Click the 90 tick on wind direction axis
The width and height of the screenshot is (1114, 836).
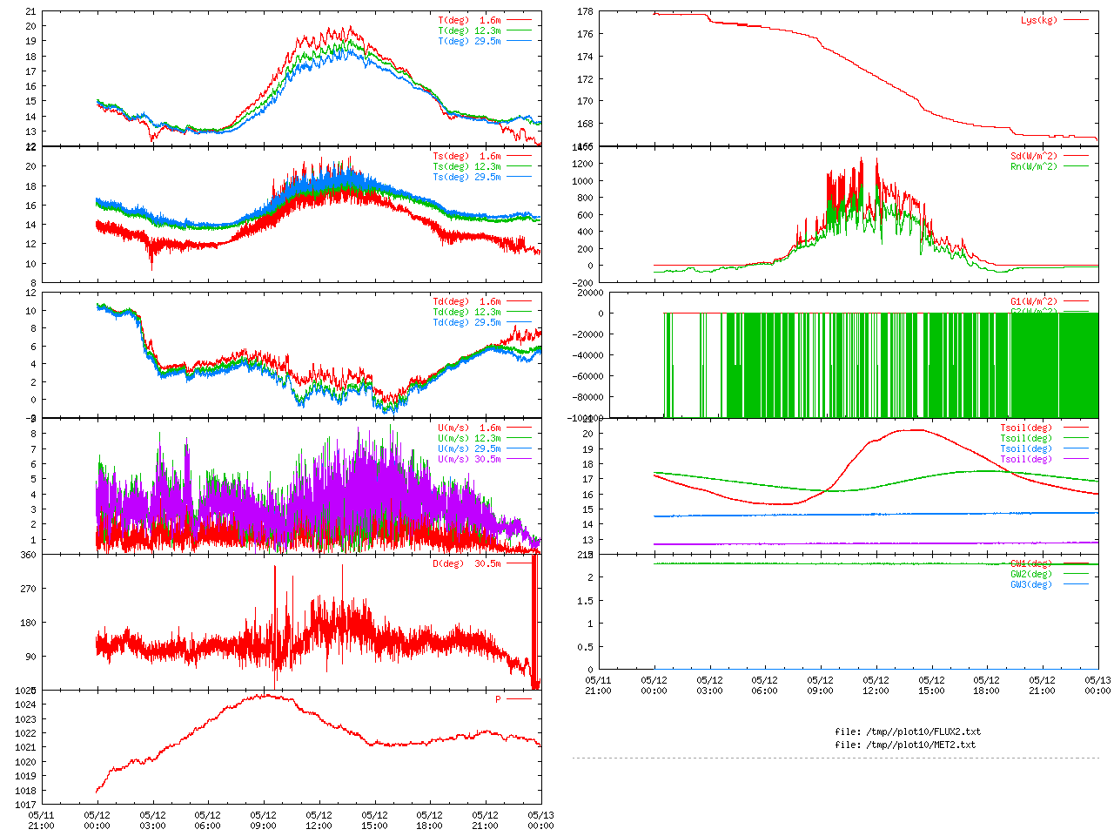(x=30, y=657)
